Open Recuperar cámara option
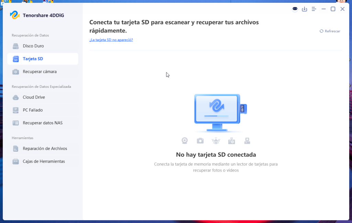 (x=43, y=71)
